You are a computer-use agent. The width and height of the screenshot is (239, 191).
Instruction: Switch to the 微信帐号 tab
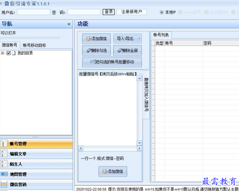tap(10, 45)
